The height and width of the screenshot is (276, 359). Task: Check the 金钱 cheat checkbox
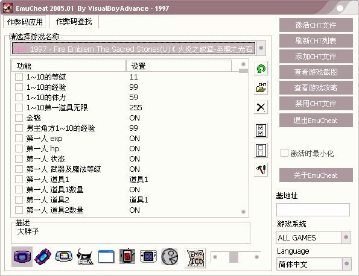coord(19,118)
